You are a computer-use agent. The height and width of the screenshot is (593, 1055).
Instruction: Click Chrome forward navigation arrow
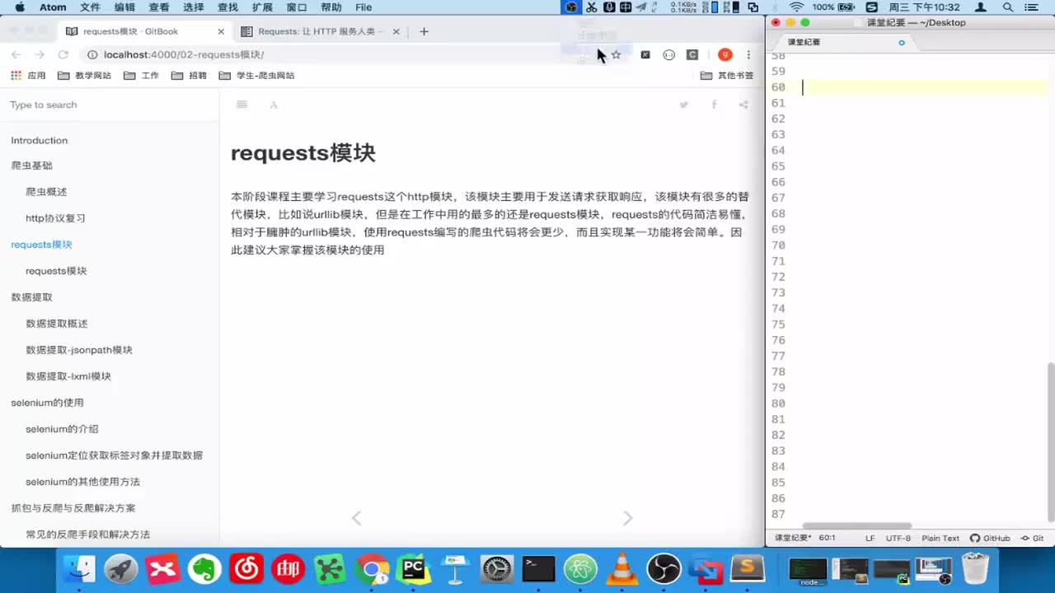coord(39,54)
